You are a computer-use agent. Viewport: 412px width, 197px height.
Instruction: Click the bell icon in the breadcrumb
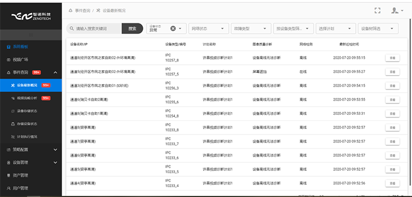click(x=70, y=10)
